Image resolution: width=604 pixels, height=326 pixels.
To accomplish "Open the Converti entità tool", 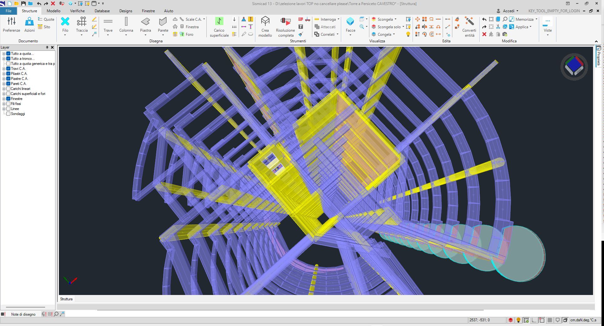I will (x=469, y=22).
